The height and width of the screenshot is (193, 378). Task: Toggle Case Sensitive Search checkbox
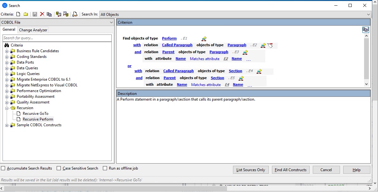pyautogui.click(x=59, y=168)
